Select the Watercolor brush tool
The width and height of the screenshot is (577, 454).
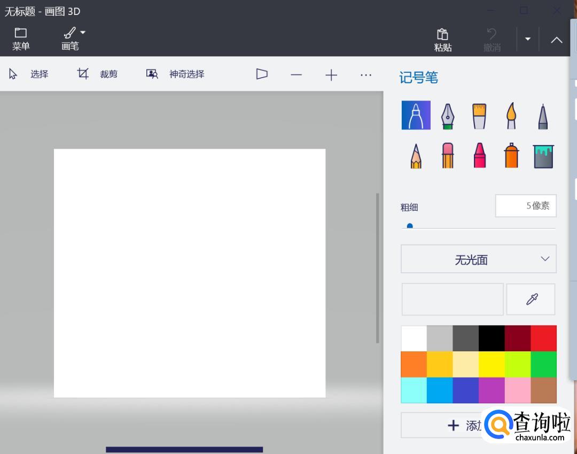tap(511, 116)
